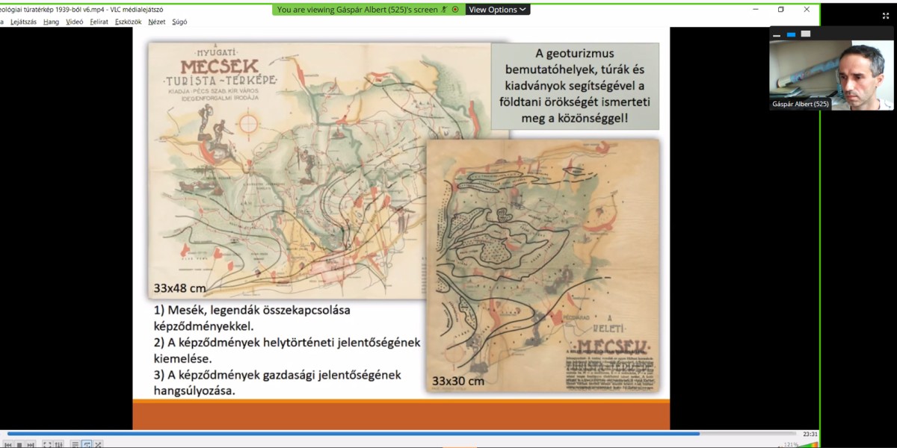
Task: Open VLC extended settings icon
Action: tap(58, 445)
